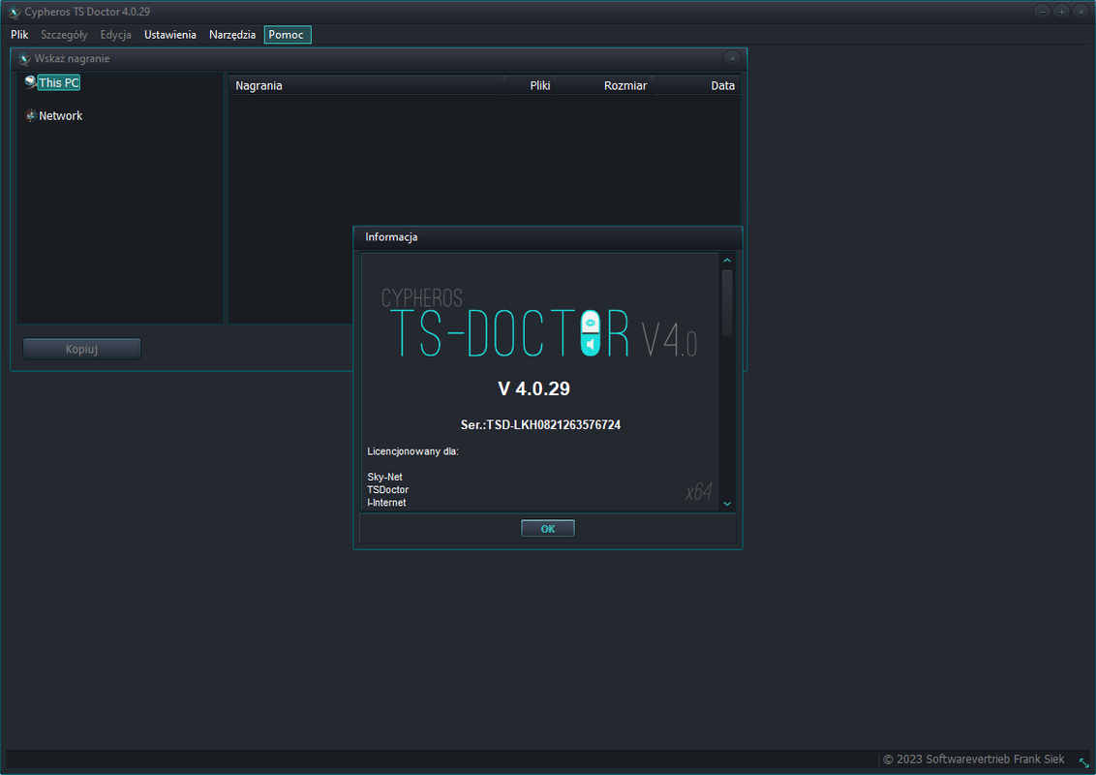The height and width of the screenshot is (775, 1096).
Task: Sort by the Pliki column header
Action: pos(530,85)
